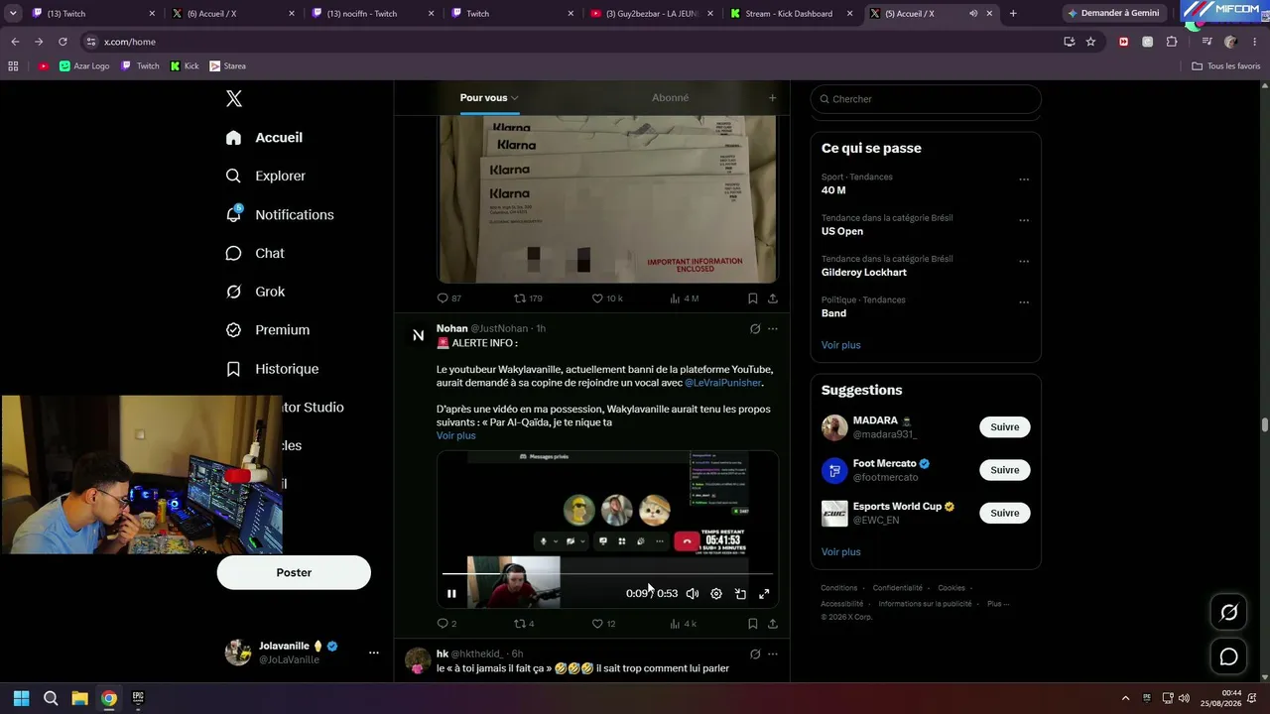
Task: Go to Accueil home feed
Action: pos(264,137)
